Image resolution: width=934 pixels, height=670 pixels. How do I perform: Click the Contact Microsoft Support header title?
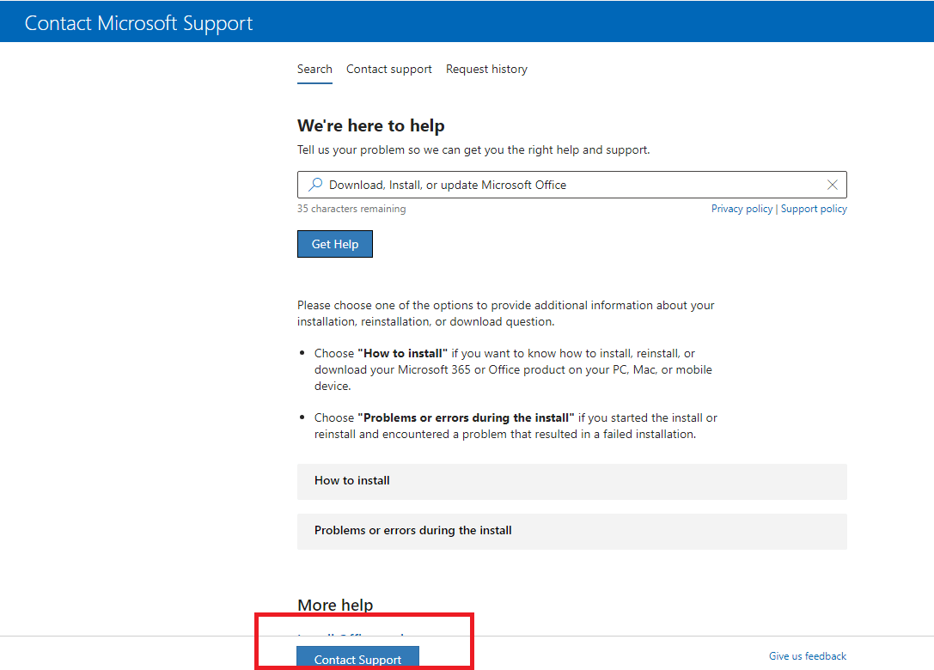point(139,23)
